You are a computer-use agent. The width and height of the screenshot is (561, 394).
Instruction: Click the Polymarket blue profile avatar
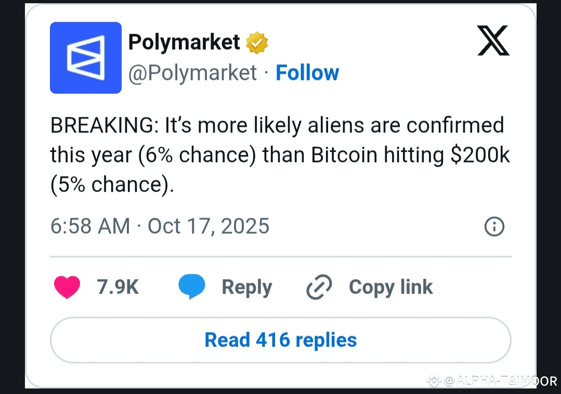(86, 58)
